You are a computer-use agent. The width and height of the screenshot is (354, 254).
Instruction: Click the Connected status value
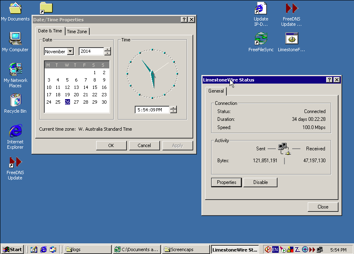[315, 111]
